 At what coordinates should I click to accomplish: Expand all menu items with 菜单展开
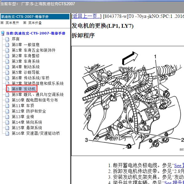click(12, 23)
